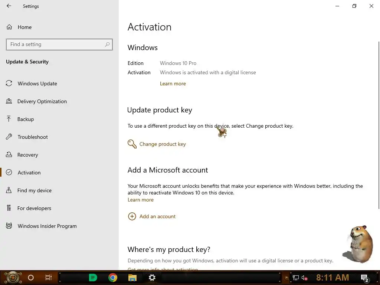380x285 pixels.
Task: Click the 8:11 AM clock
Action: [332, 278]
